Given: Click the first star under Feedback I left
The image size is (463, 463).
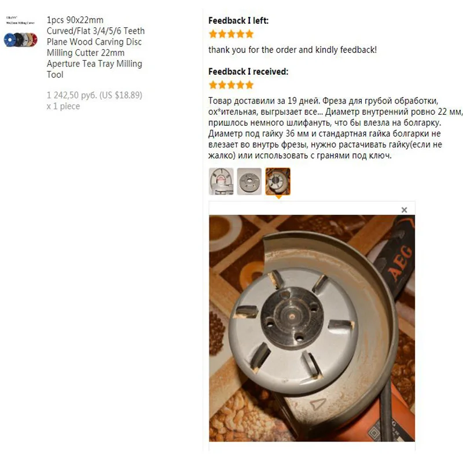Looking at the screenshot, I should [213, 34].
